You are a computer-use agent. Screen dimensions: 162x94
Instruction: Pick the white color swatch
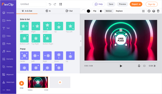(x=83, y=11)
